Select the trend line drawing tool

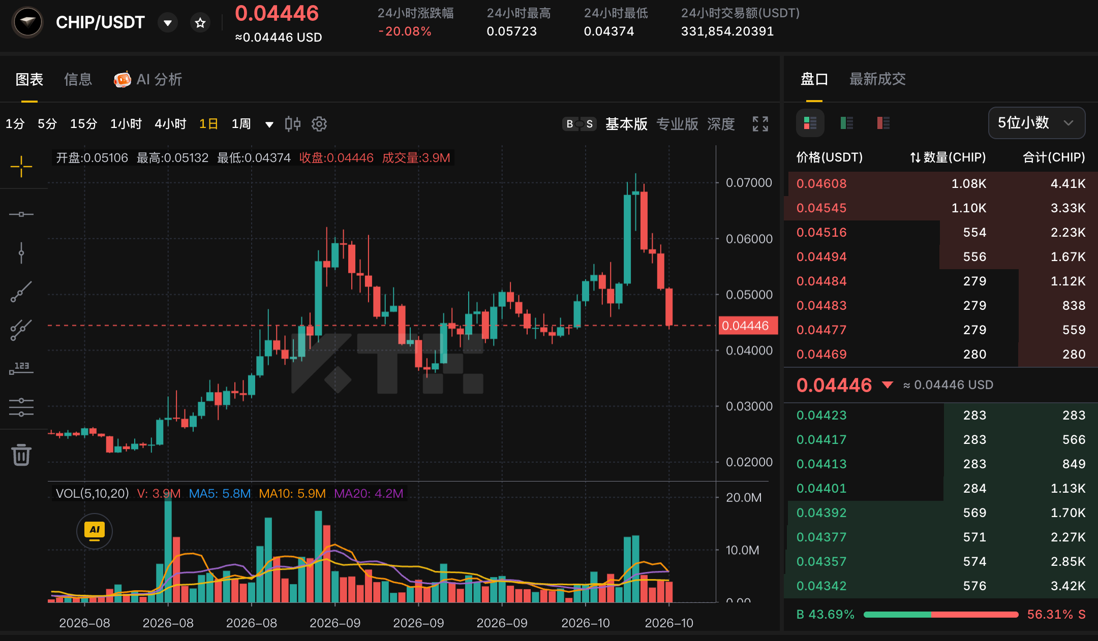coord(21,292)
